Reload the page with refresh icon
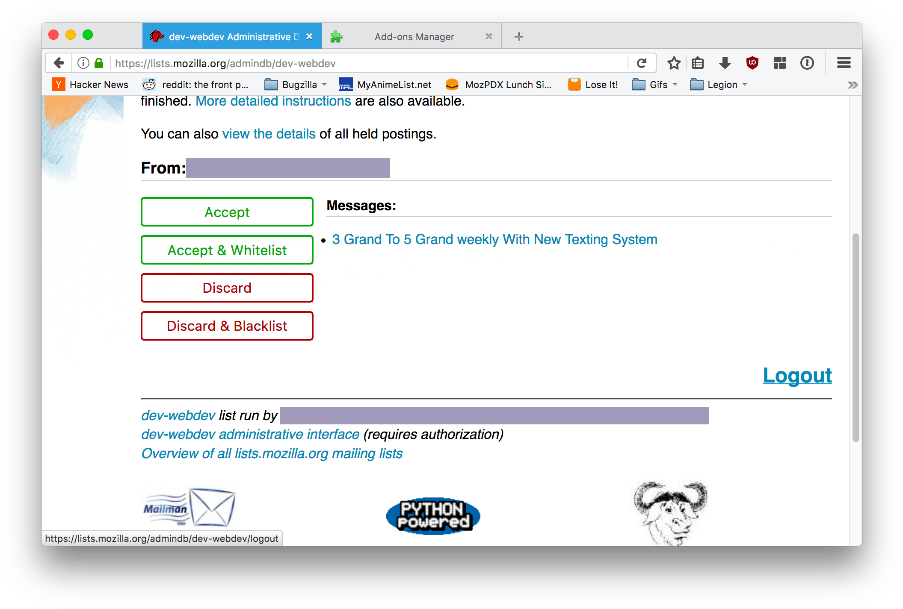This screenshot has height=609, width=903. pos(641,63)
